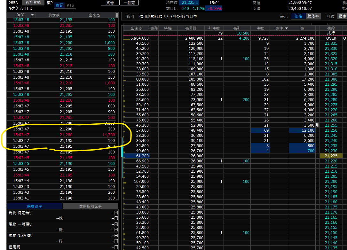Select the 東証 market toggle

point(59,5)
